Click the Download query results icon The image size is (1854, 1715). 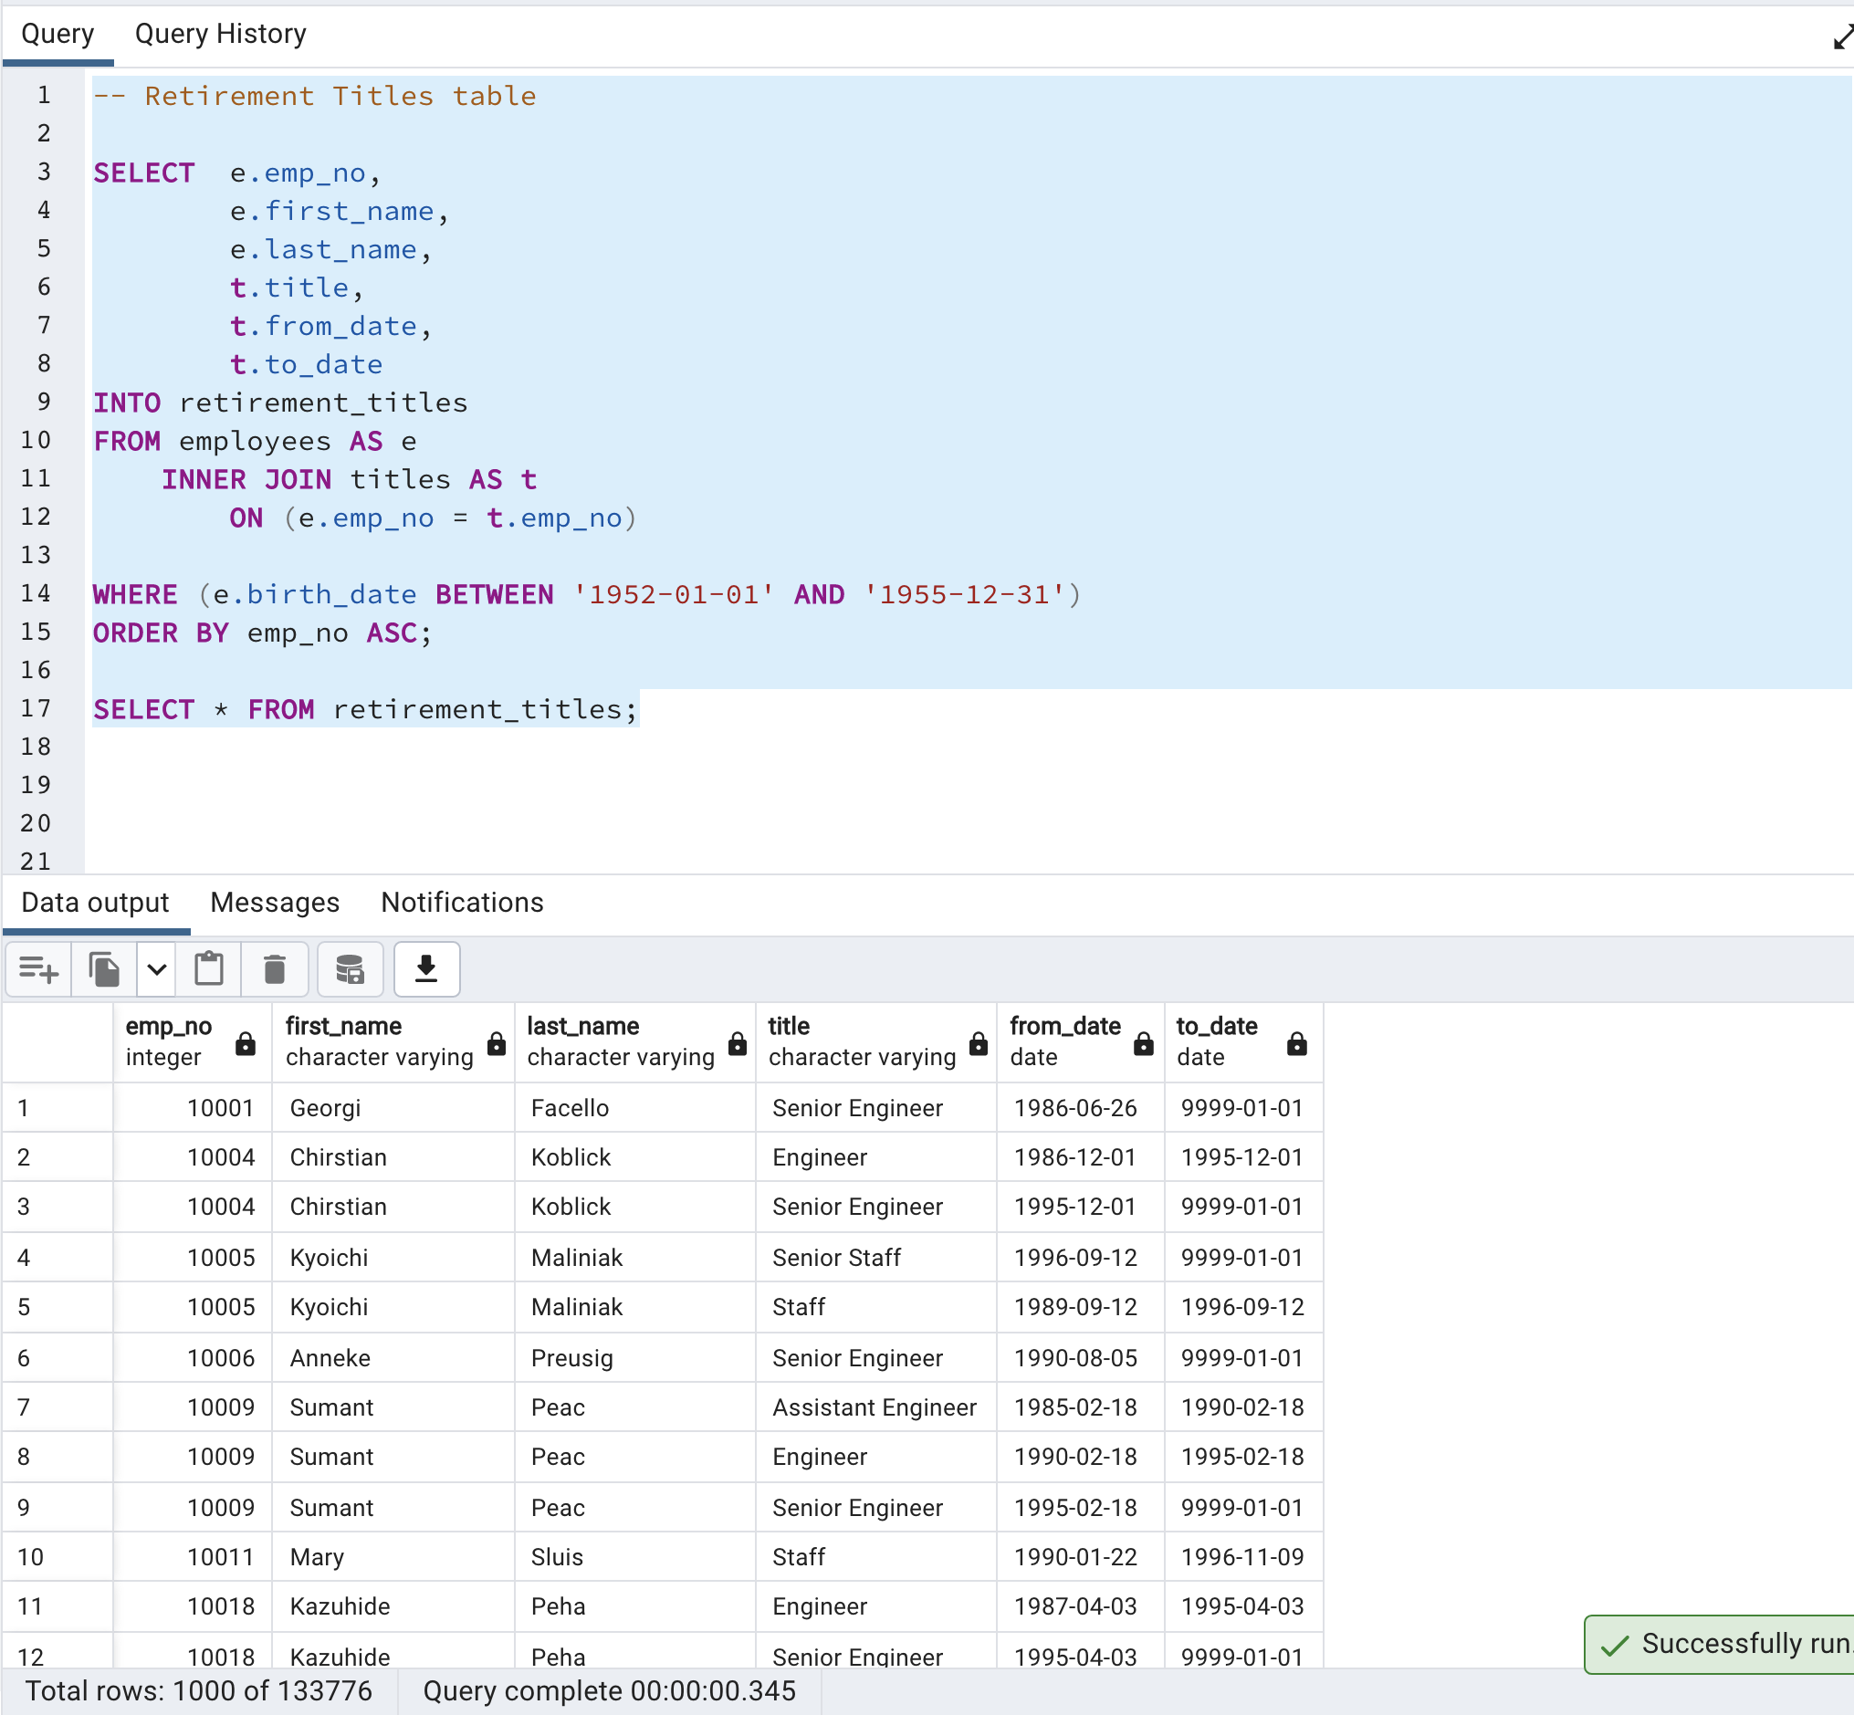click(x=426, y=969)
